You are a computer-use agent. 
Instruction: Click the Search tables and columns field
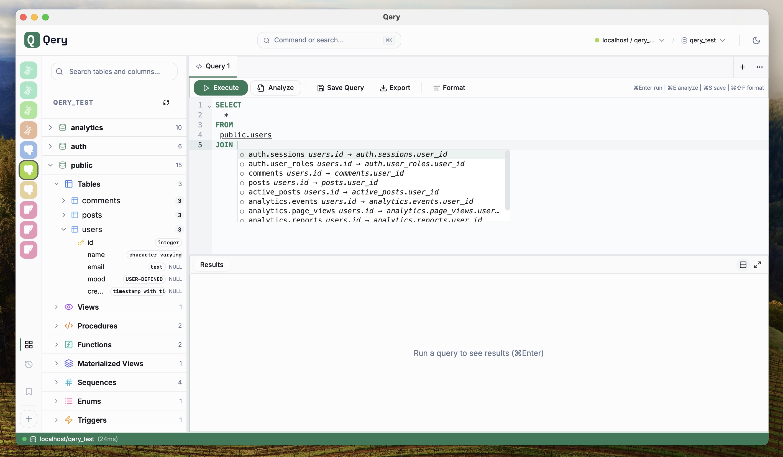pyautogui.click(x=114, y=71)
